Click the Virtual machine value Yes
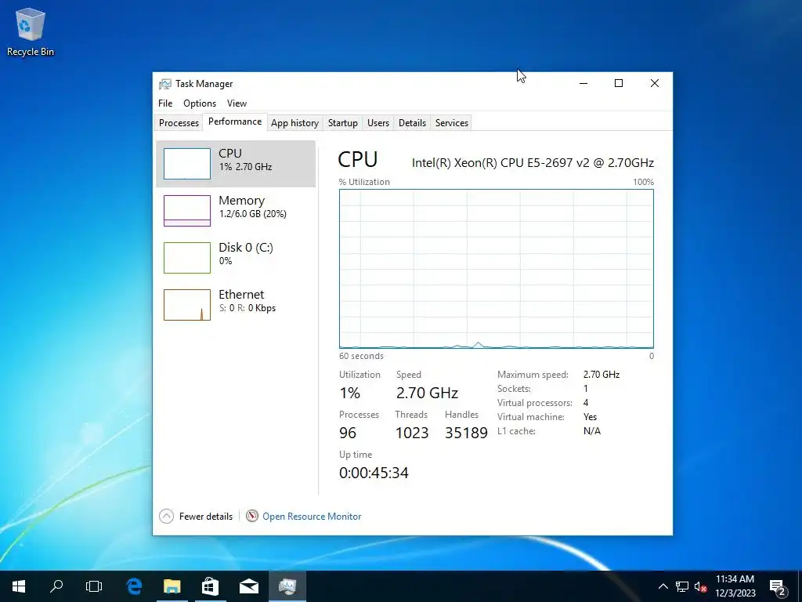Viewport: 802px width, 602px height. click(590, 417)
